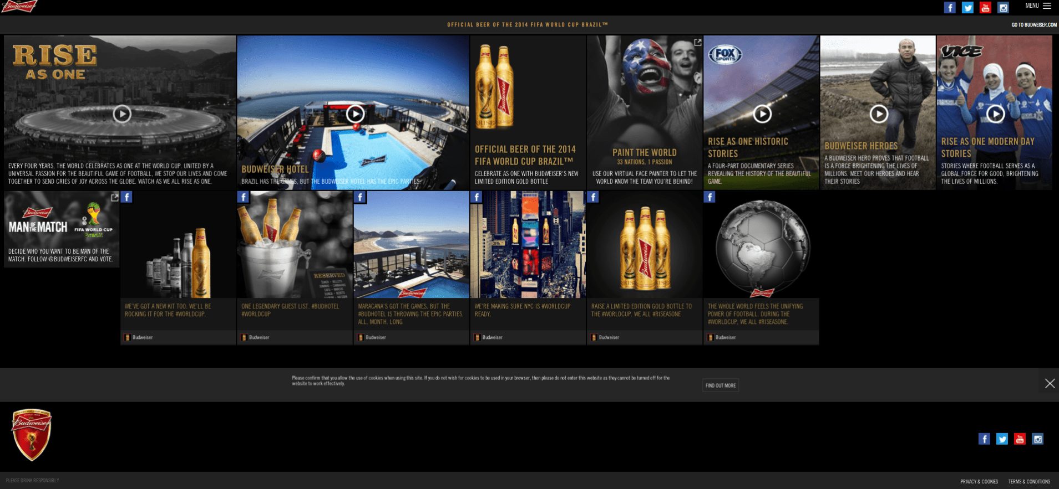Screen dimensions: 1059x489
Task: Open Twitter icon in footer
Action: 1002,439
